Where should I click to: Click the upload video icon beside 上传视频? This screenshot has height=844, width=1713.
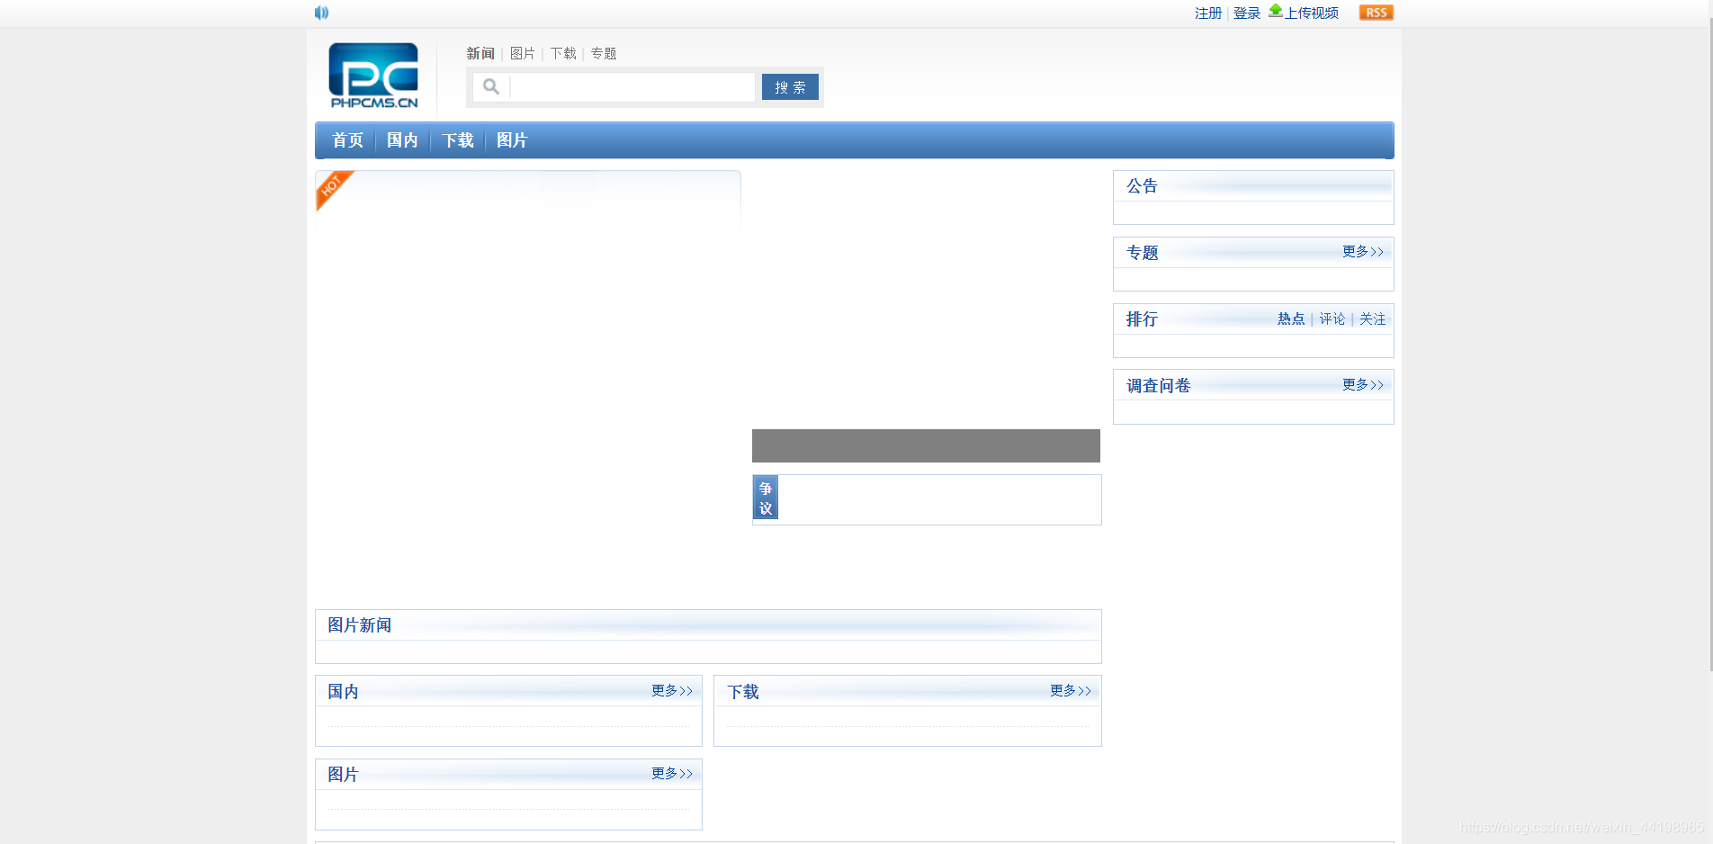tap(1275, 11)
